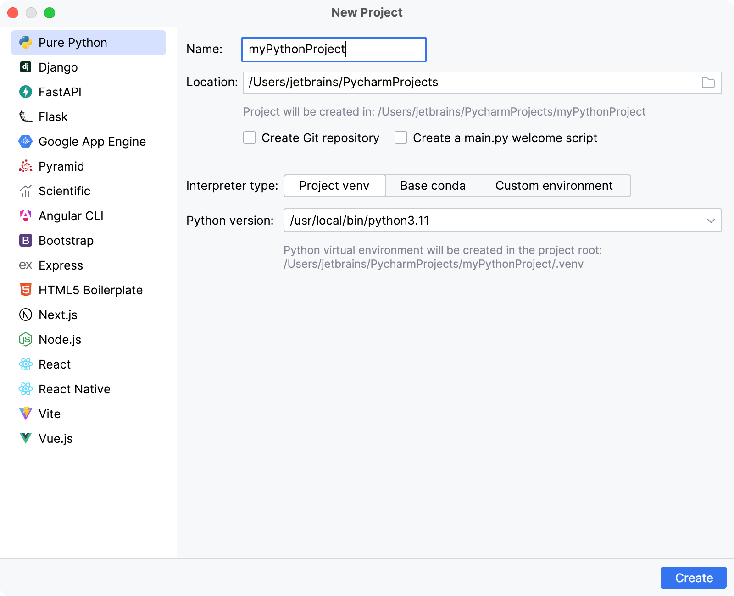Click the Flask icon
This screenshot has height=596, width=734.
26,116
